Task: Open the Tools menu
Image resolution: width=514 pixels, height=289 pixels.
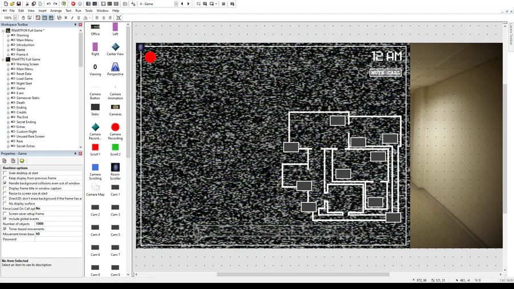Action: (x=89, y=10)
